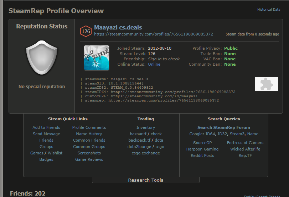This screenshot has height=197, width=289.
Task: Click the Friends: 202 heading
Action: pos(28,193)
